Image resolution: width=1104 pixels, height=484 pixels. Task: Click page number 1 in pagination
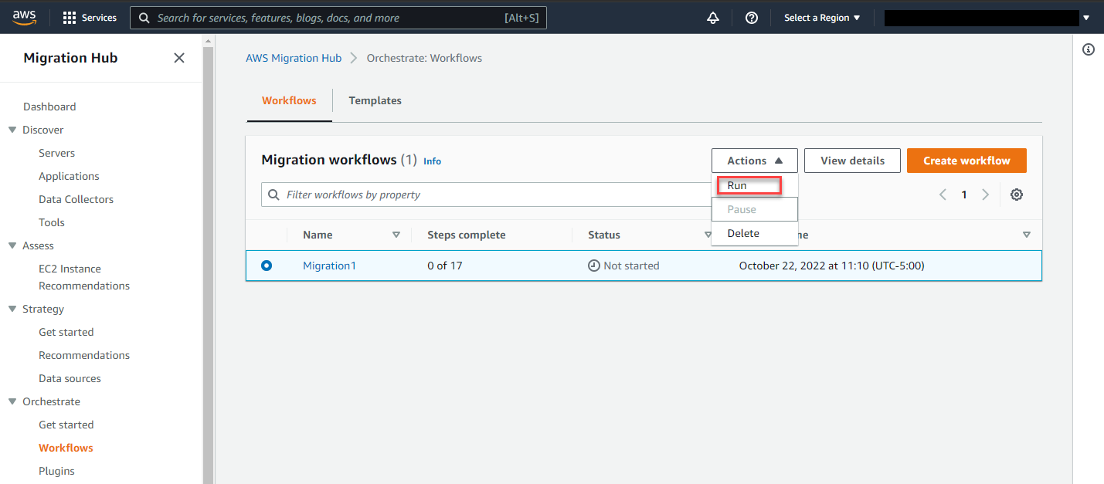(x=964, y=195)
